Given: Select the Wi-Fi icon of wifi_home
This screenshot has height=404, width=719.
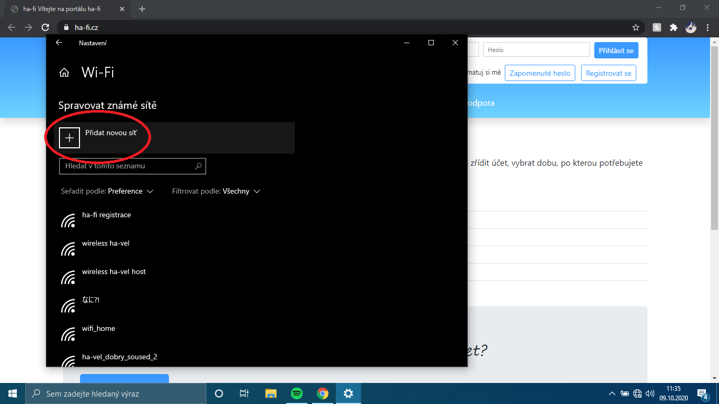Looking at the screenshot, I should (68, 334).
